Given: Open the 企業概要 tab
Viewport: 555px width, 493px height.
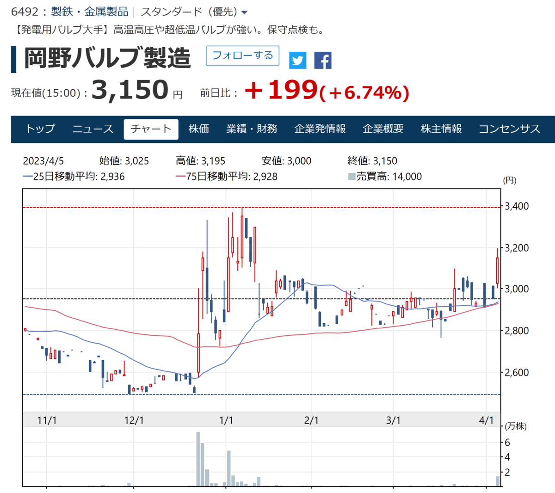Looking at the screenshot, I should pyautogui.click(x=383, y=129).
